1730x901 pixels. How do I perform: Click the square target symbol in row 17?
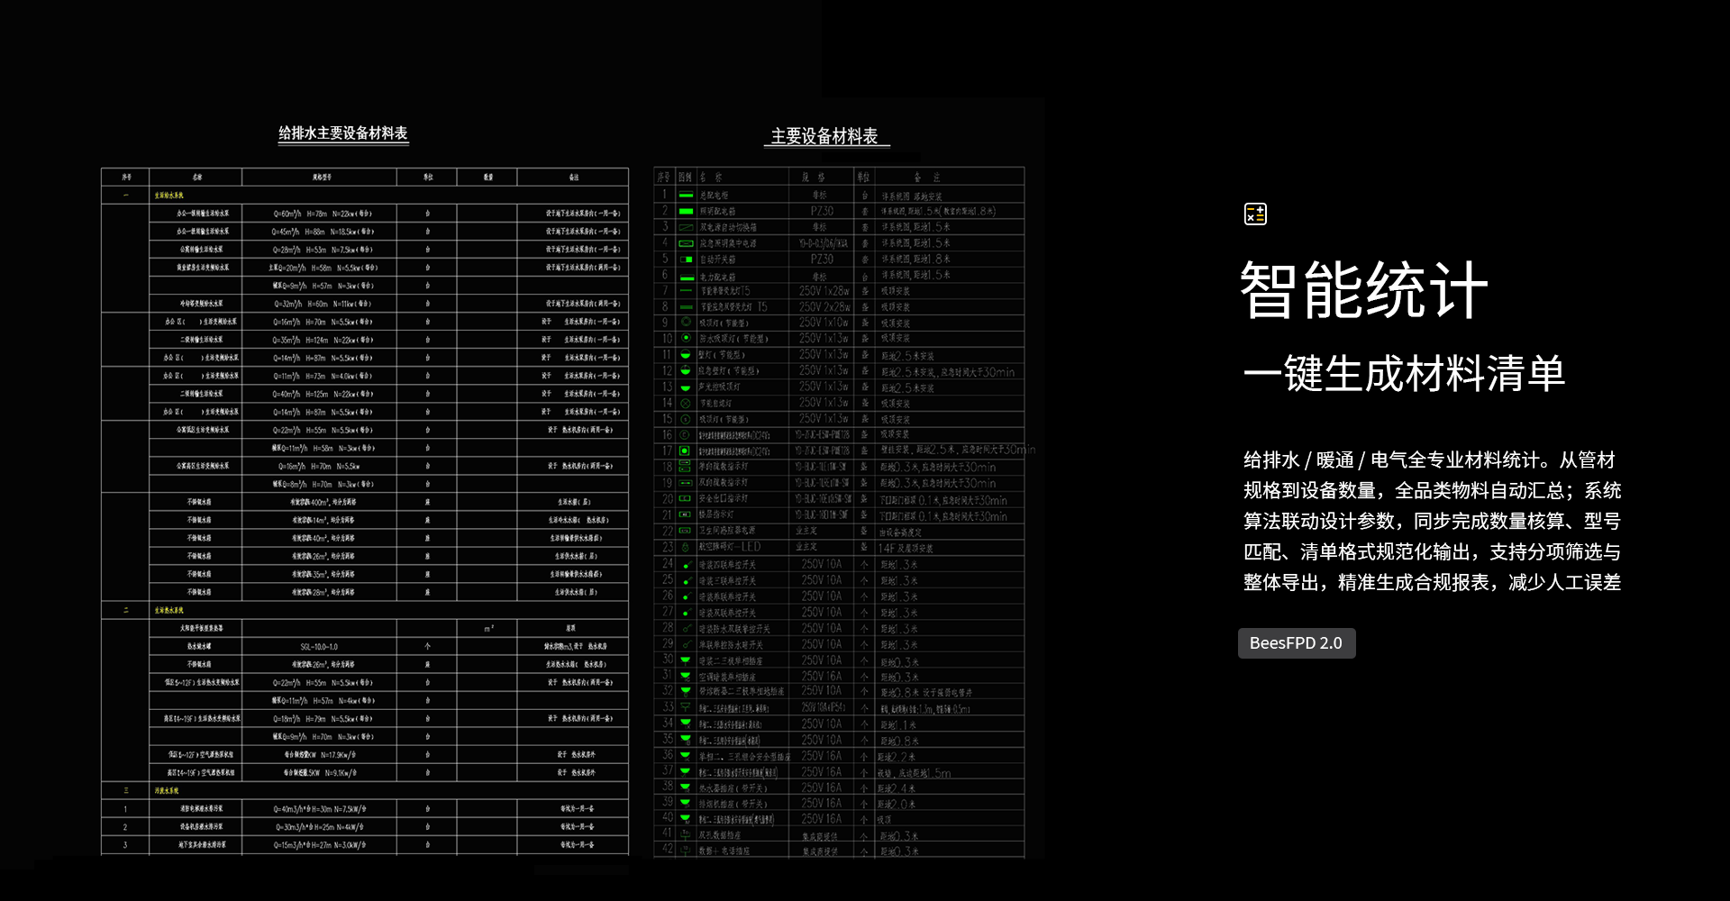tap(686, 451)
